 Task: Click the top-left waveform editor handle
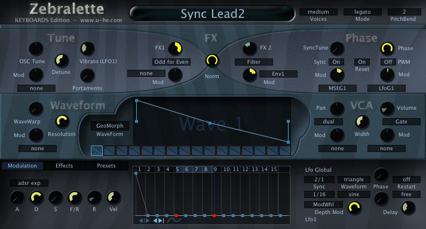(x=137, y=101)
